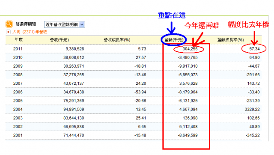This screenshot has height=155, width=274.
Task: Click earnings value -5,112,408
Action: pos(188,127)
